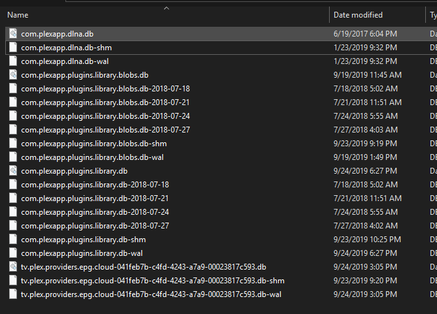This screenshot has width=437, height=314.
Task: Select file name com.plexapp.plugins.library.db-2018-07-27
Action: pos(95,226)
